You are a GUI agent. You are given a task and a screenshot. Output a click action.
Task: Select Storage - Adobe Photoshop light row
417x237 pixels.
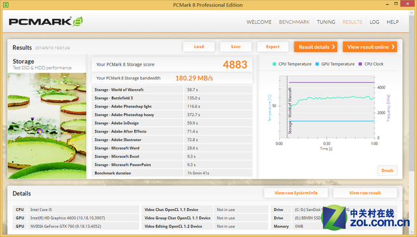172,106
